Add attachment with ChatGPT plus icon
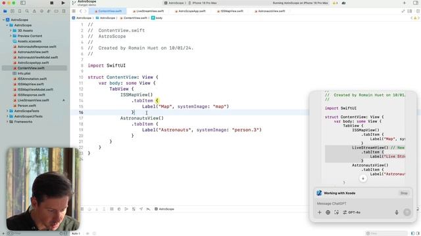This screenshot has height=236, width=421. 319,212
